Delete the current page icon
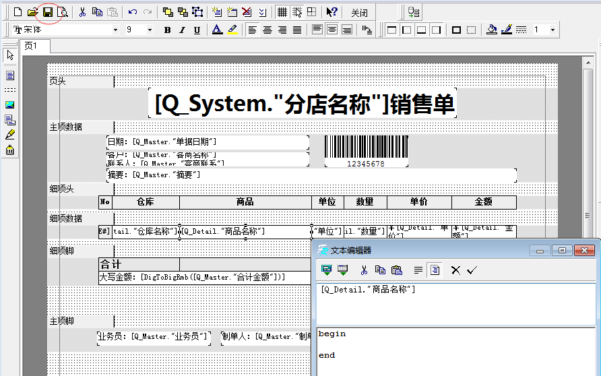Image resolution: width=601 pixels, height=376 pixels. (x=247, y=12)
